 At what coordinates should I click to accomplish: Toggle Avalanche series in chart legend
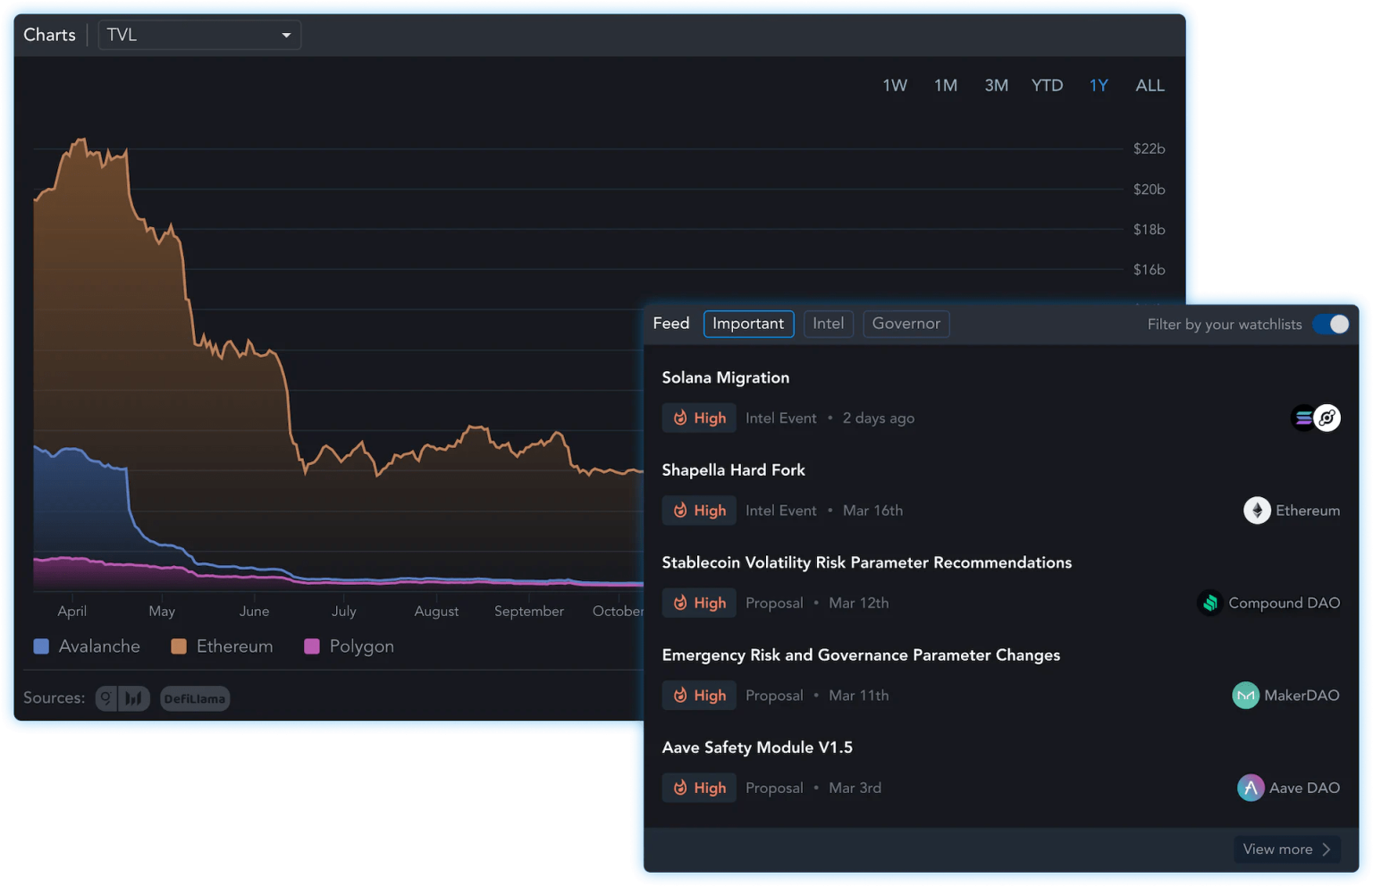(x=87, y=646)
